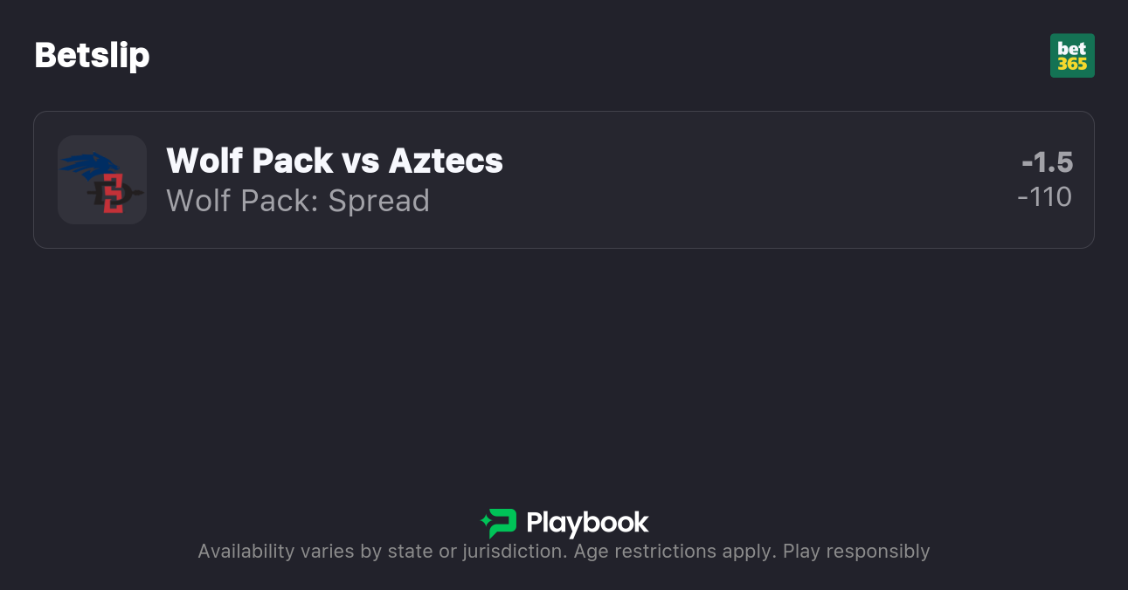Open the Wolf Pack vs Aztecs matchup
1128x590 pixels.
coord(334,161)
